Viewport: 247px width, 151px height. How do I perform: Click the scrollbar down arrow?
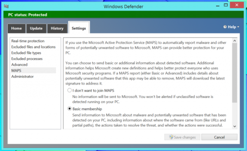point(235,126)
